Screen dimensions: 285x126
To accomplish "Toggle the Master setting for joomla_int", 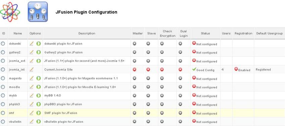I will pos(134,70).
